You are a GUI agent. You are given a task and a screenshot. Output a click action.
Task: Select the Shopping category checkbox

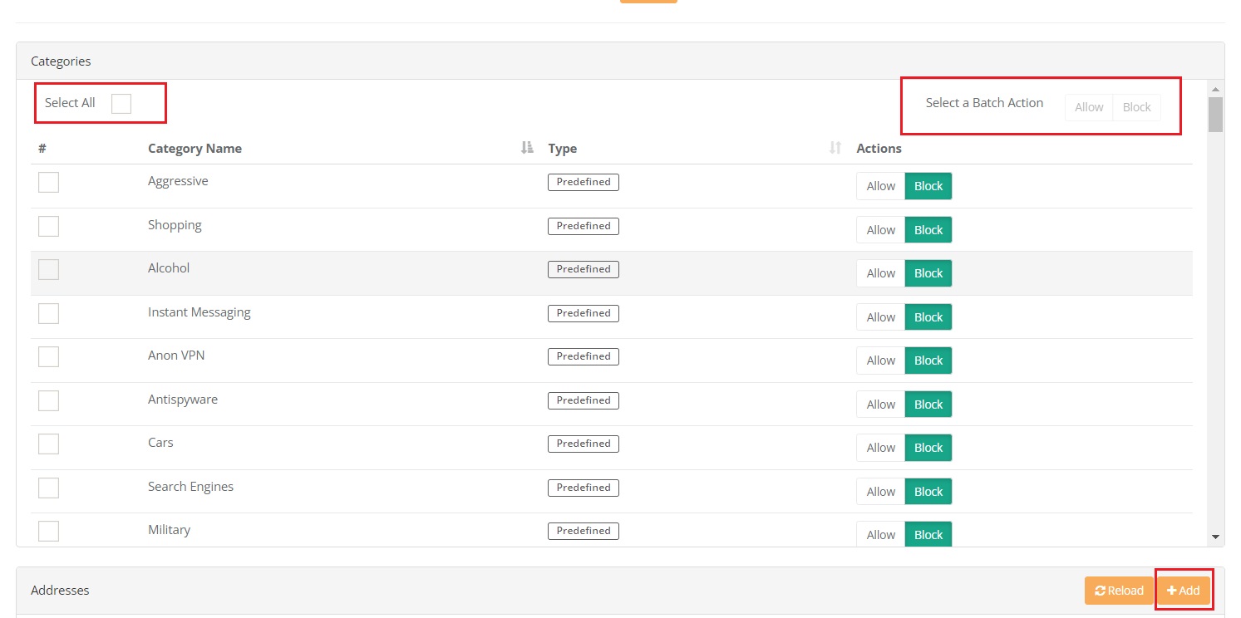[x=49, y=226]
